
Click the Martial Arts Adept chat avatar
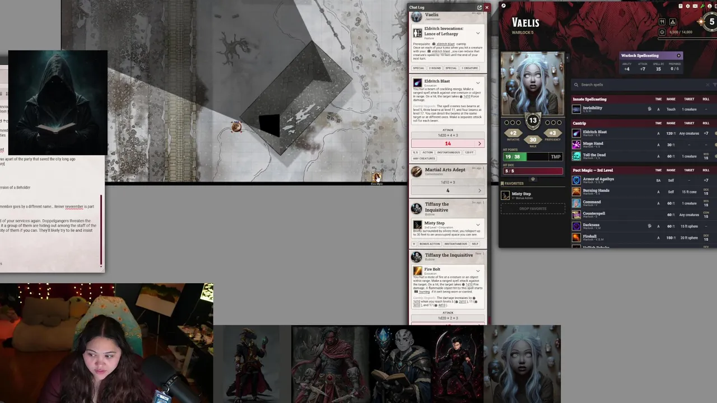(x=416, y=172)
